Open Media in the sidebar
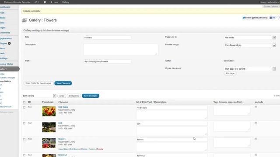The height and width of the screenshot is (157, 280). click(3, 18)
